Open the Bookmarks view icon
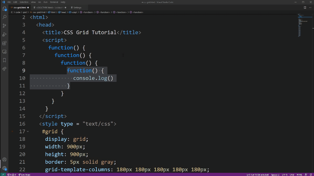The image size is (314, 176). pos(4,60)
